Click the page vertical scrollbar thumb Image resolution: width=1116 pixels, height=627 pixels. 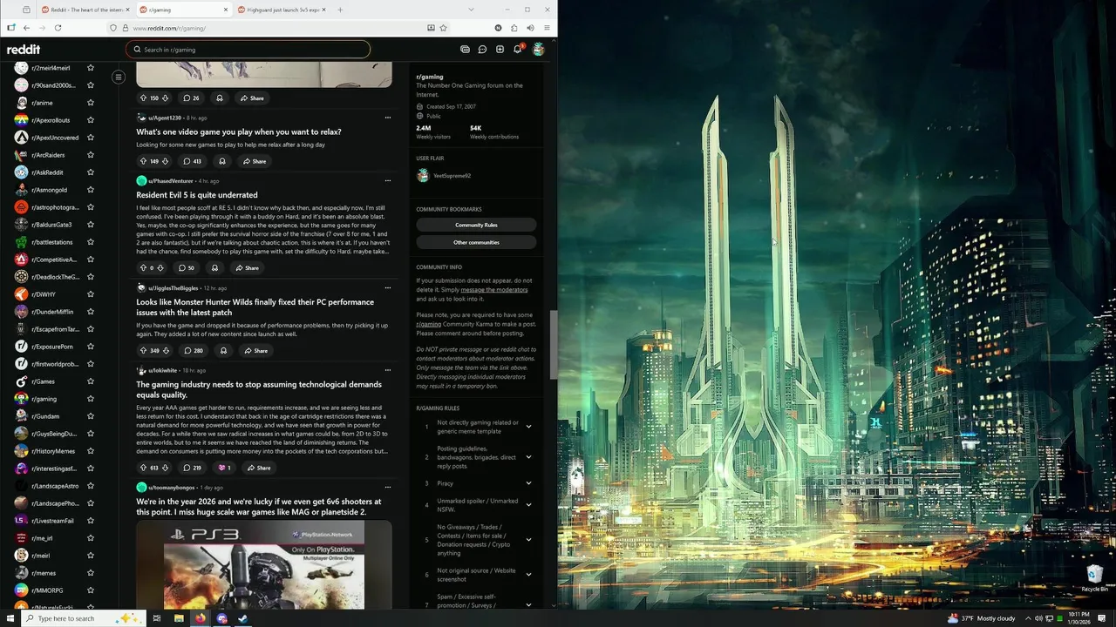553,345
